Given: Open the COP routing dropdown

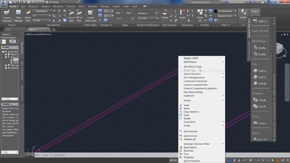Looking at the screenshot, I should (148, 19).
